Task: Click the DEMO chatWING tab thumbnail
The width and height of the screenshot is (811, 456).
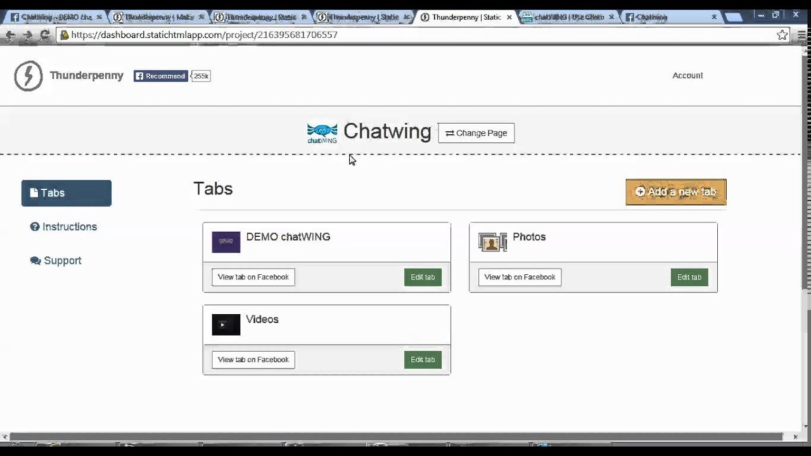Action: 226,242
